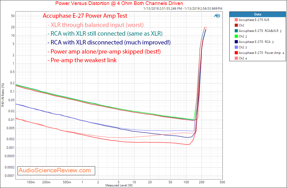Select legend entry 'Accuphase E-270 XLR'
The width and height of the screenshot is (287, 188).
[254, 20]
